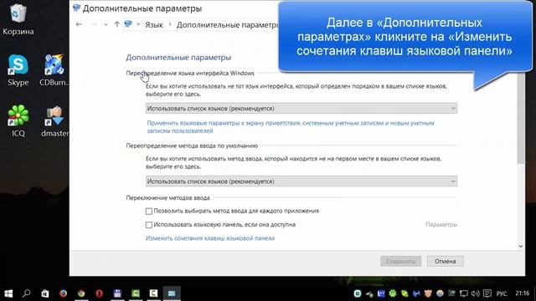Click 'Язык' in the address breadcrumb

[154, 24]
